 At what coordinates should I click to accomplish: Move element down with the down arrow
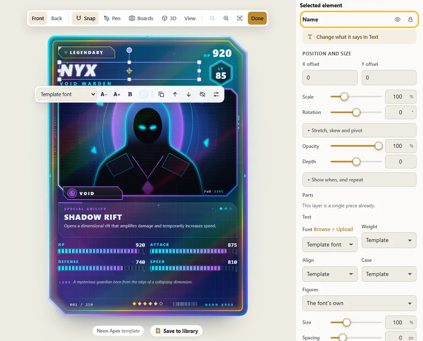point(189,94)
